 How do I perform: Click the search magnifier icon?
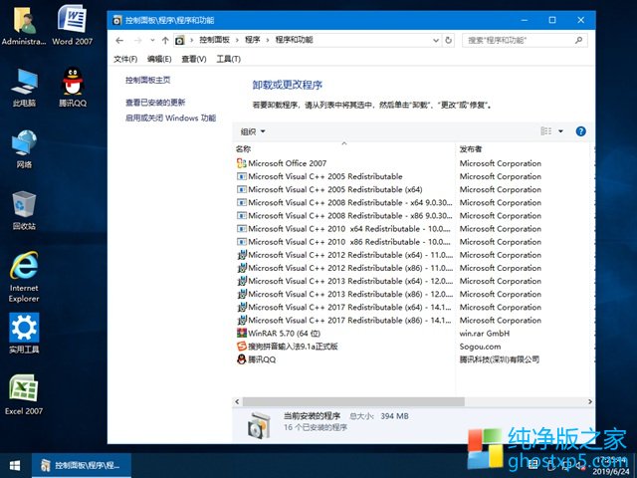point(578,40)
